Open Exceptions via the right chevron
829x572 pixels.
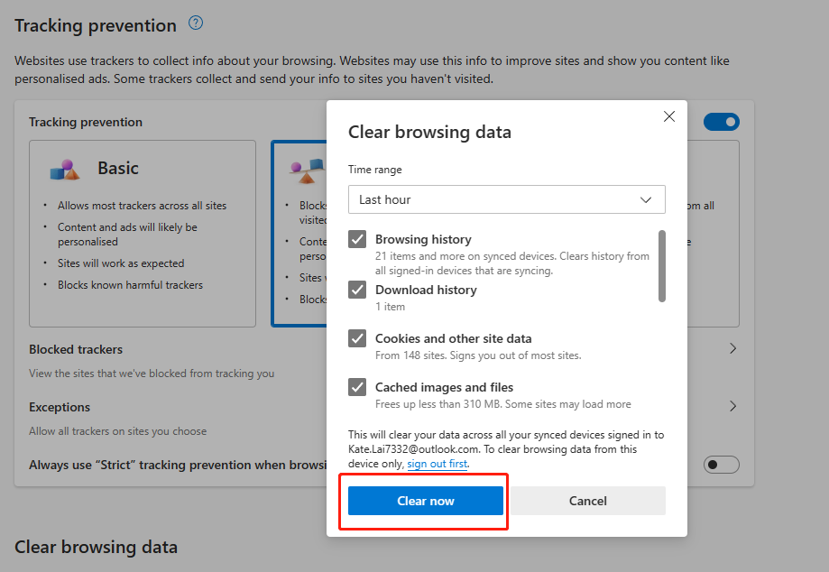coord(732,406)
